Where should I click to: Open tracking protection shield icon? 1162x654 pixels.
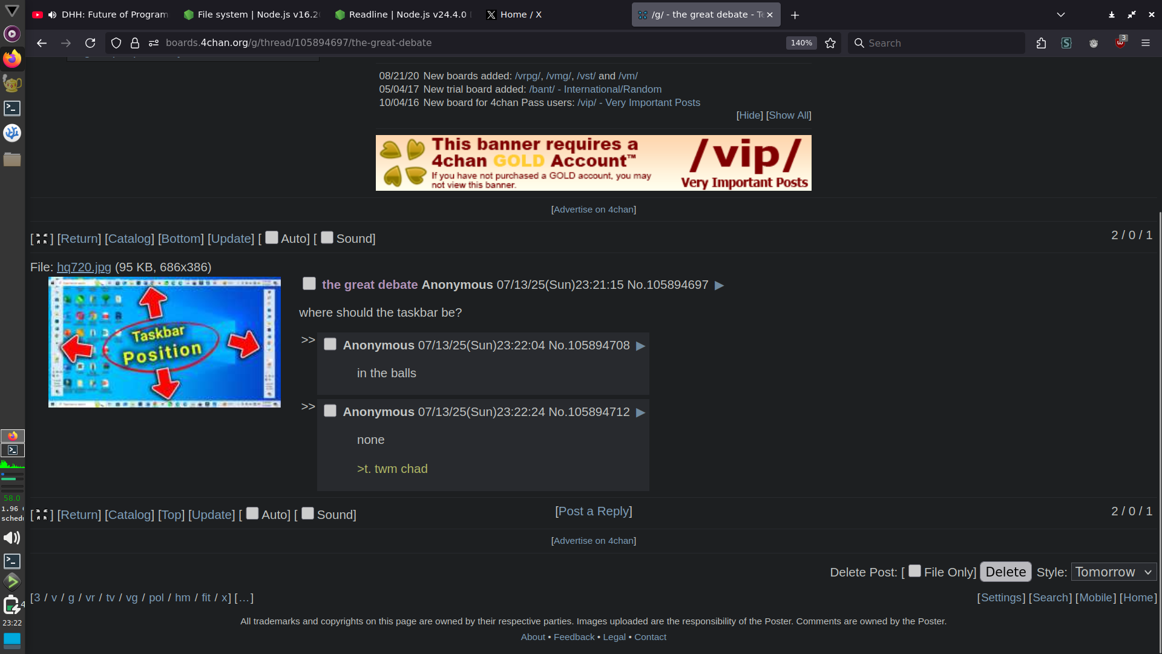116,43
